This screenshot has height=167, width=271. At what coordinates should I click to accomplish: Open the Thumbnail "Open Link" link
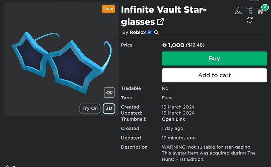[174, 119]
